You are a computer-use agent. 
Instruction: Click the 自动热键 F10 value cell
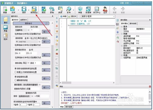[x=143, y=36]
